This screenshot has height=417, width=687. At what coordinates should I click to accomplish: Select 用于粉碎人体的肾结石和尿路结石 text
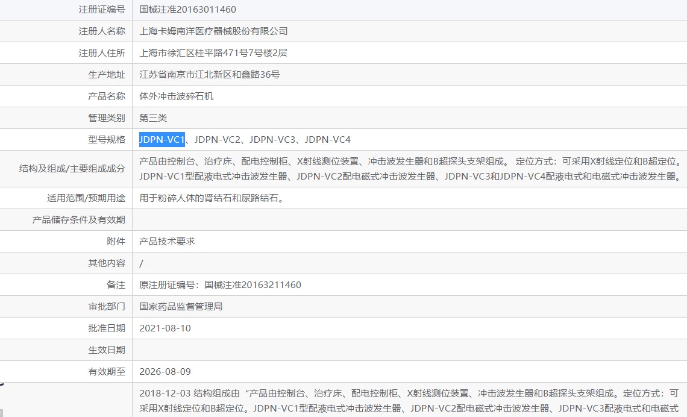tap(213, 198)
